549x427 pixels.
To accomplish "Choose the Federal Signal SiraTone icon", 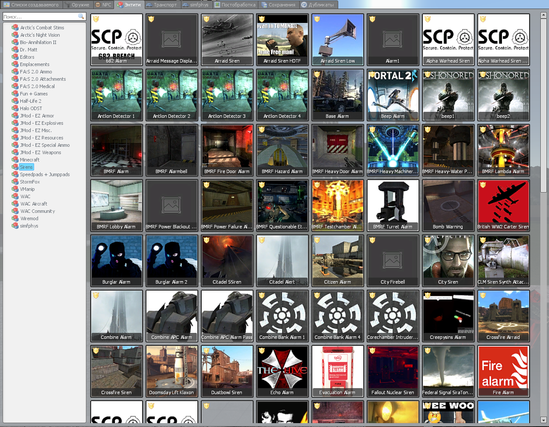I will [x=448, y=371].
